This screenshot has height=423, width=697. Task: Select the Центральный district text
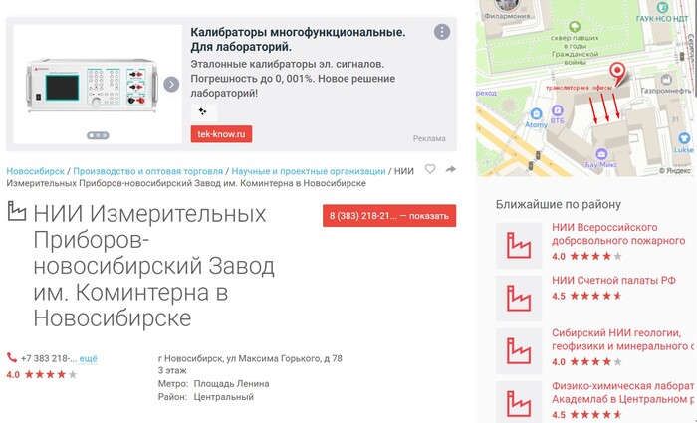224,397
